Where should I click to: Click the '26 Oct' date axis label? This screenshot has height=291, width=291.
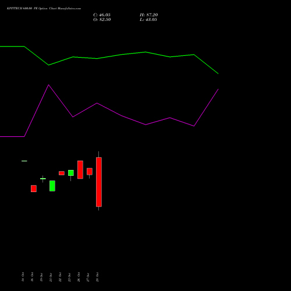click(x=79, y=277)
